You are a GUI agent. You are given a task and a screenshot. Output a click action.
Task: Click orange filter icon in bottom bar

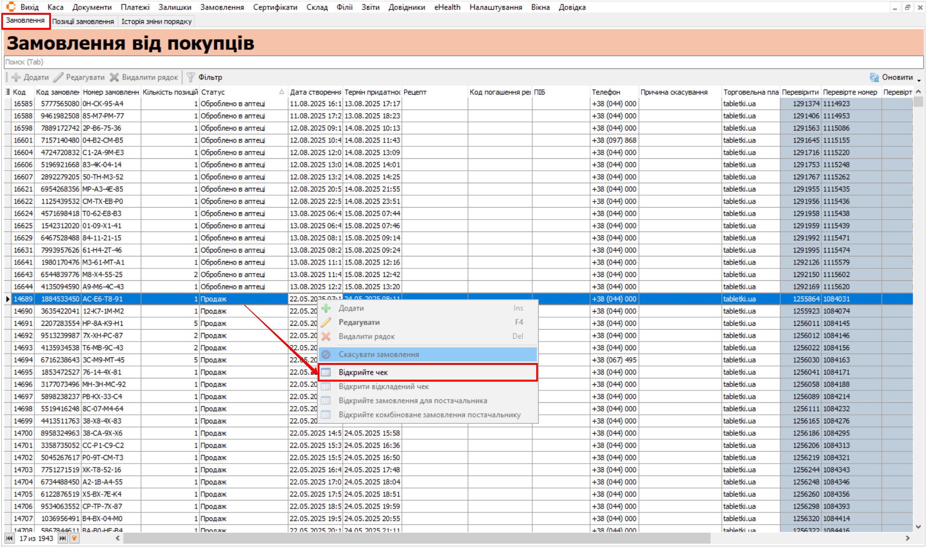(x=74, y=538)
